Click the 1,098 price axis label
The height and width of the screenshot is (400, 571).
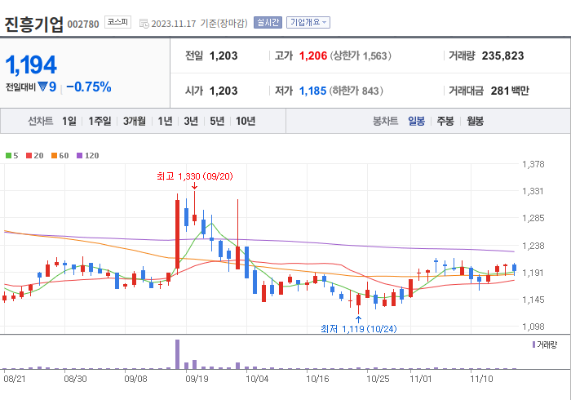click(533, 327)
